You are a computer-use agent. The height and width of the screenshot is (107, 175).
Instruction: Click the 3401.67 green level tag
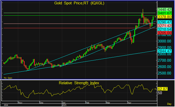tap(165, 13)
